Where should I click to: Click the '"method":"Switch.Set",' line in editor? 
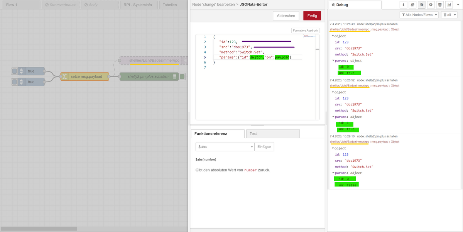(x=241, y=52)
